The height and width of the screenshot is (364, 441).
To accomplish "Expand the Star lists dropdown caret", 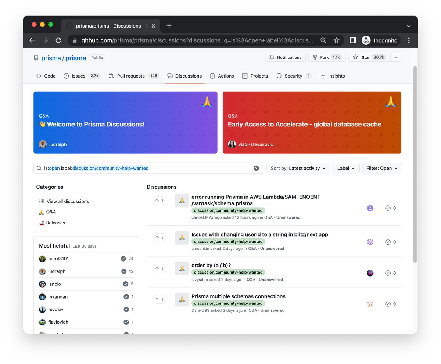I will pyautogui.click(x=395, y=57).
